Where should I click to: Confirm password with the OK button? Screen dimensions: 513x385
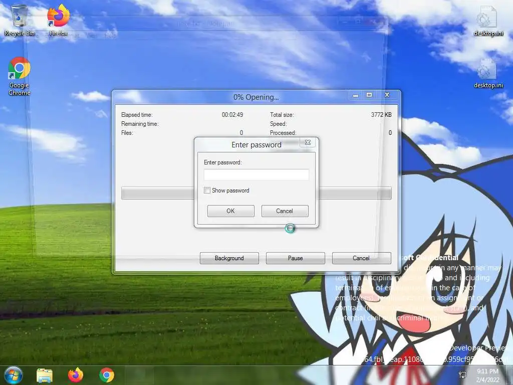230,211
